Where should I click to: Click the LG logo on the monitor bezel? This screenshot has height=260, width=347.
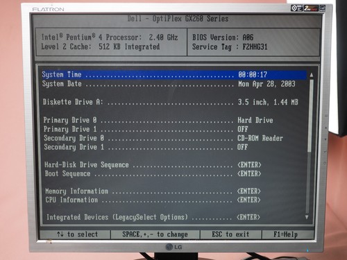(174, 247)
